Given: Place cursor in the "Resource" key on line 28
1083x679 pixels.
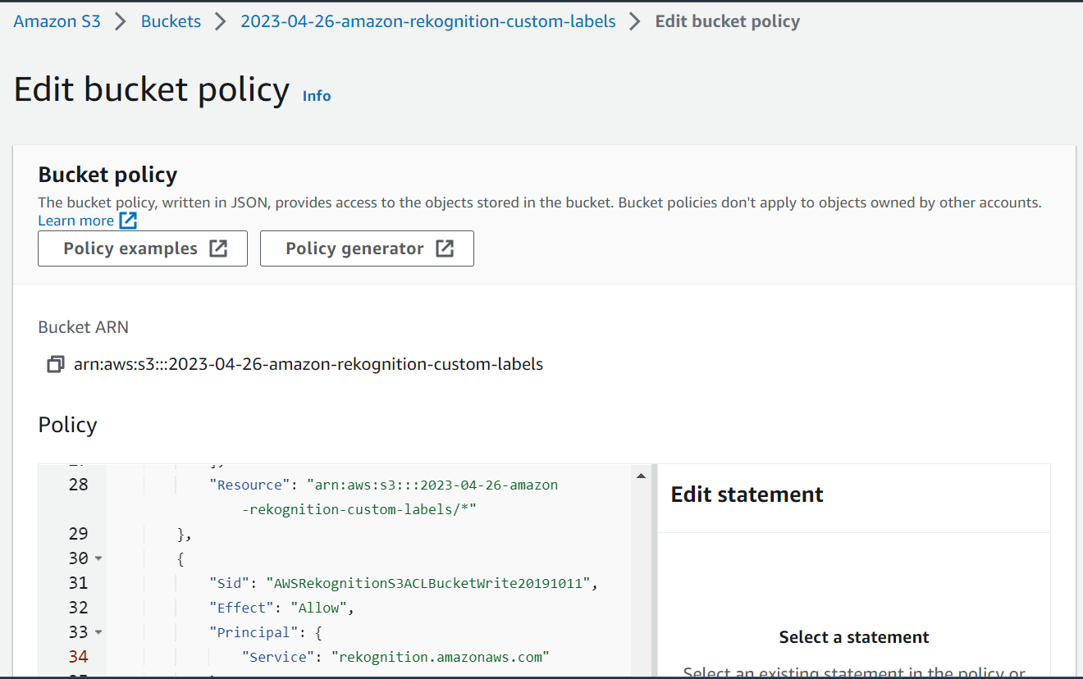Looking at the screenshot, I should click(250, 485).
